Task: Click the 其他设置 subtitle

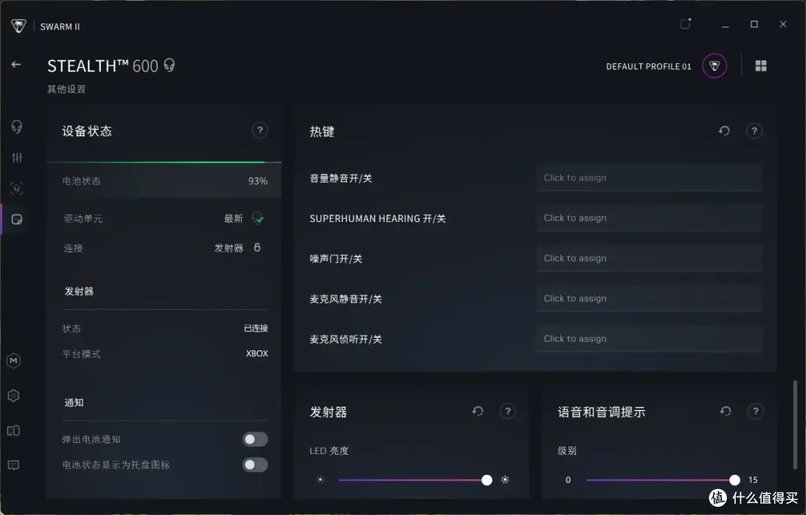Action: click(66, 89)
